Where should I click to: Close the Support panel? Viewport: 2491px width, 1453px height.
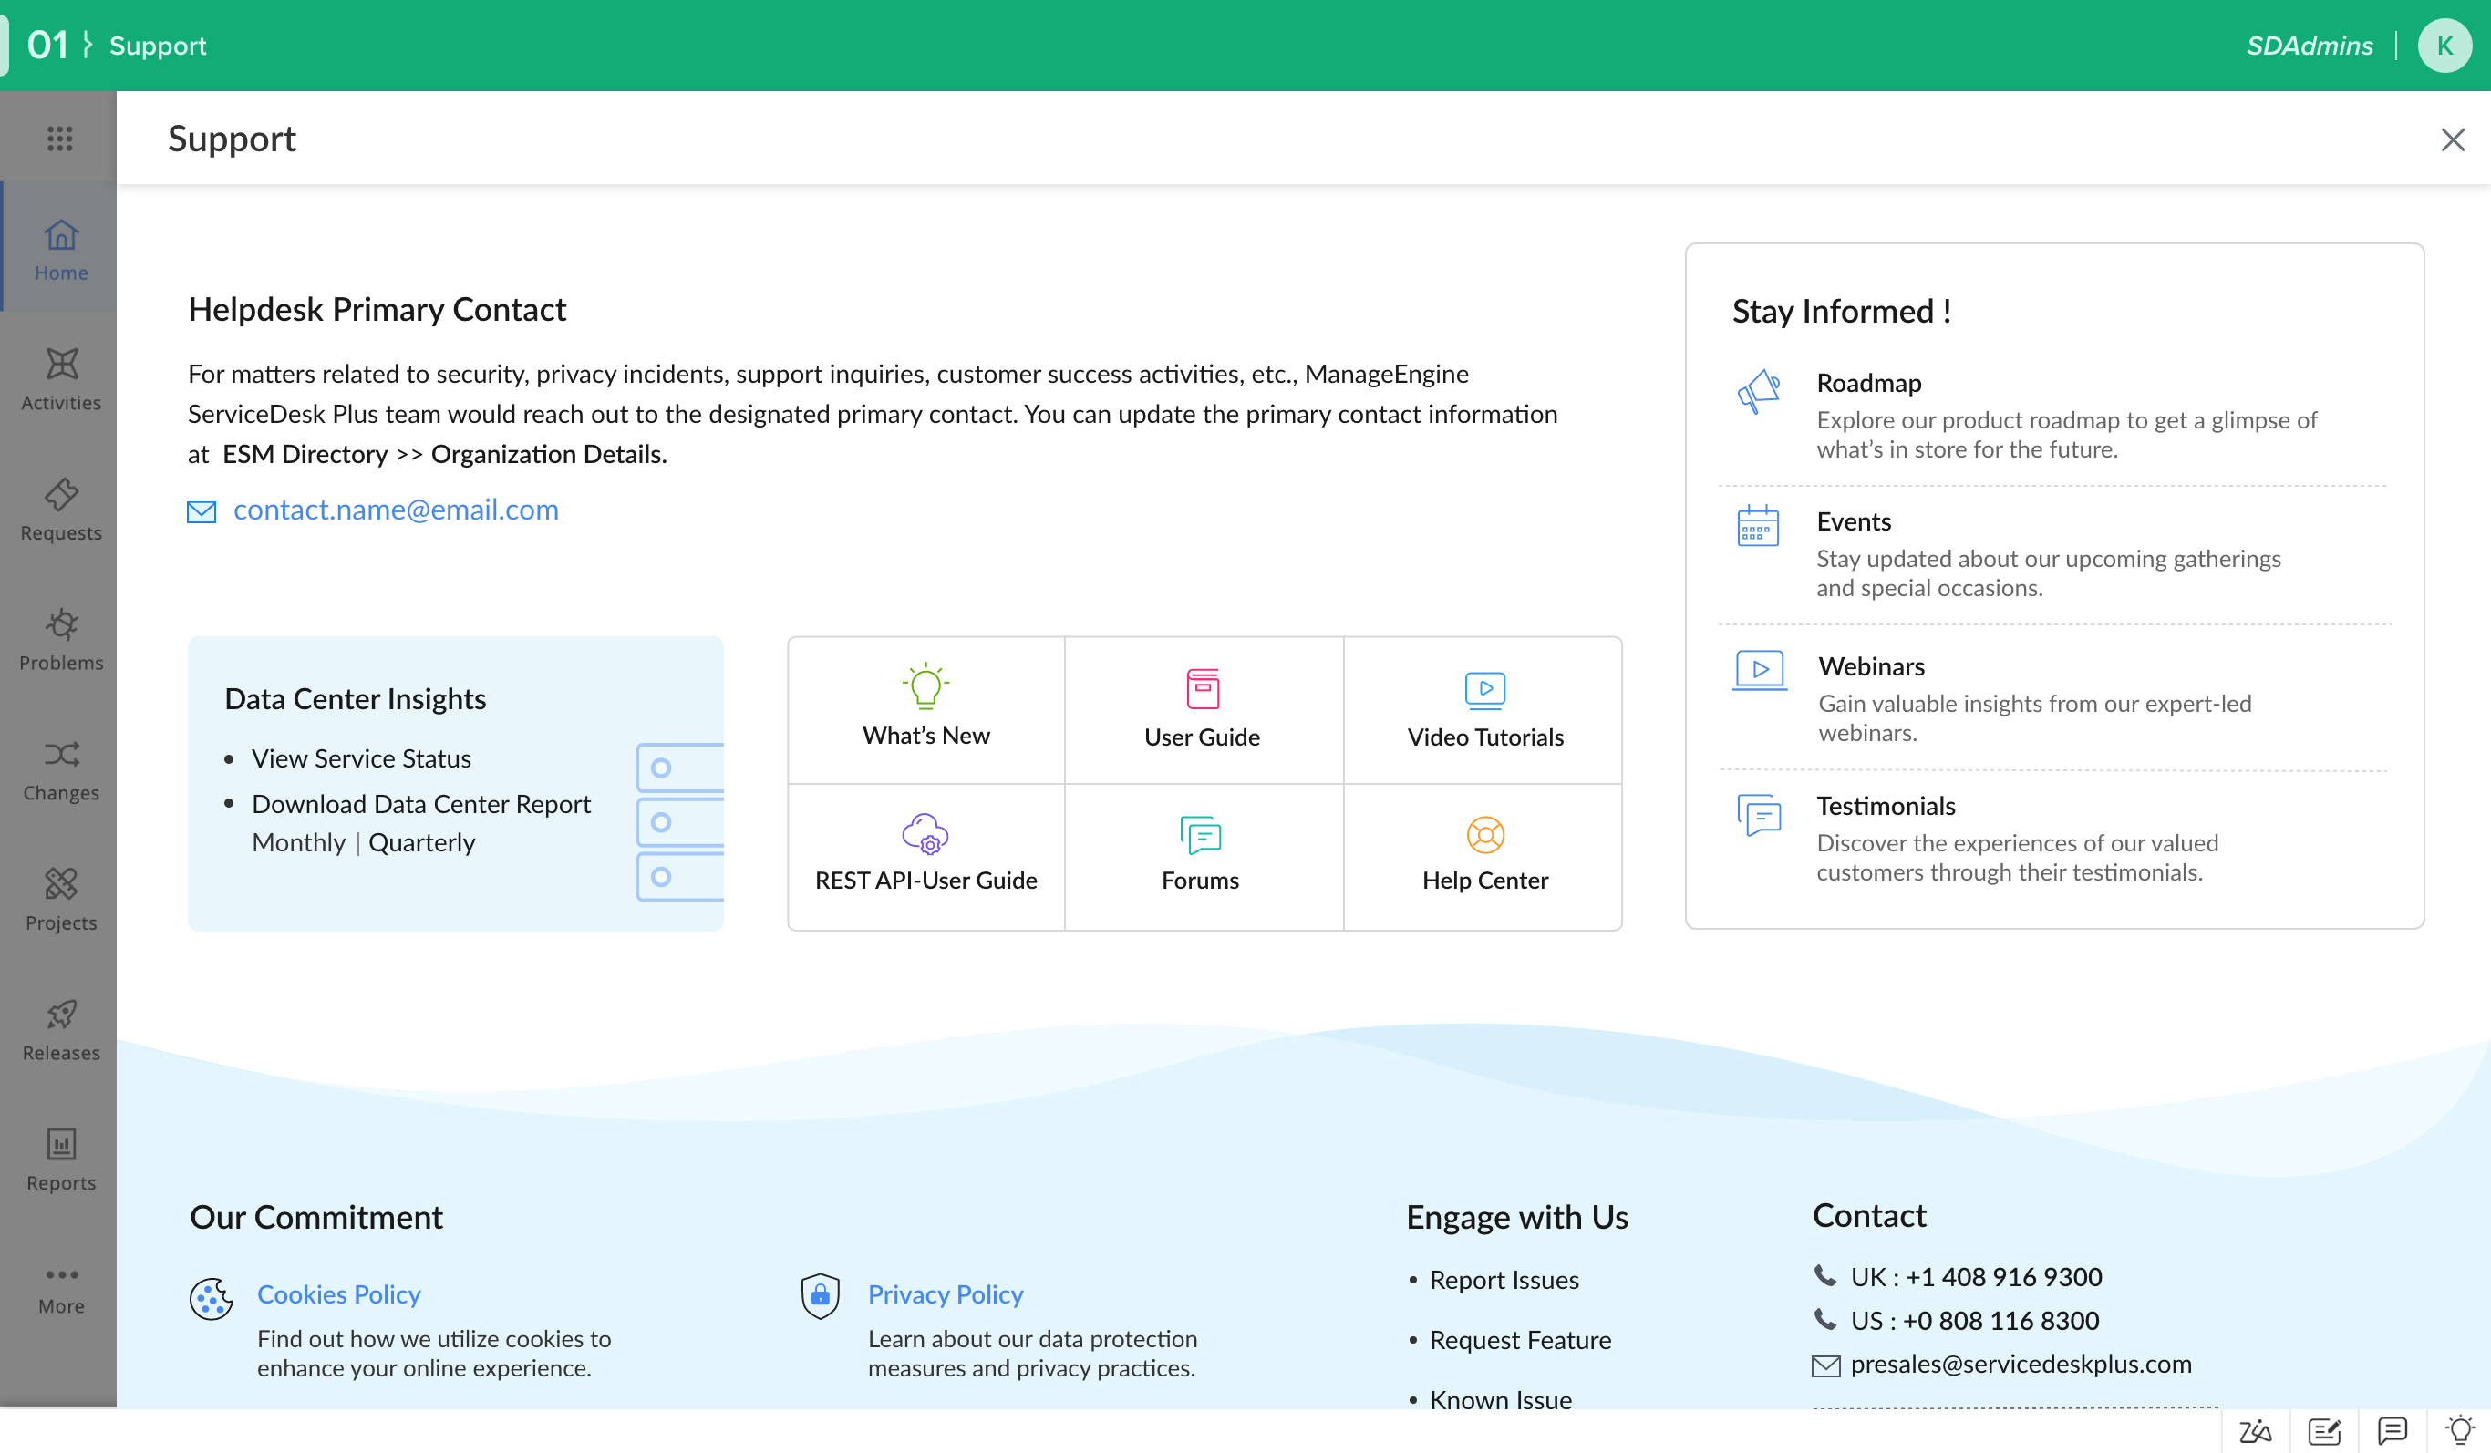2452,140
